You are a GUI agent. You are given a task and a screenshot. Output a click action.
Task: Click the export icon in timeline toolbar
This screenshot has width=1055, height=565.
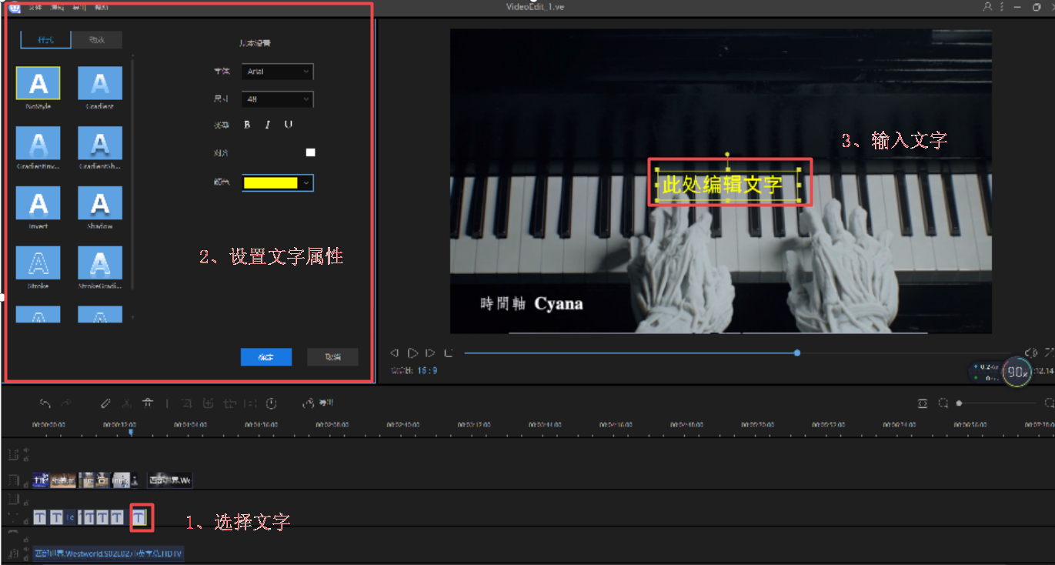[x=309, y=403]
